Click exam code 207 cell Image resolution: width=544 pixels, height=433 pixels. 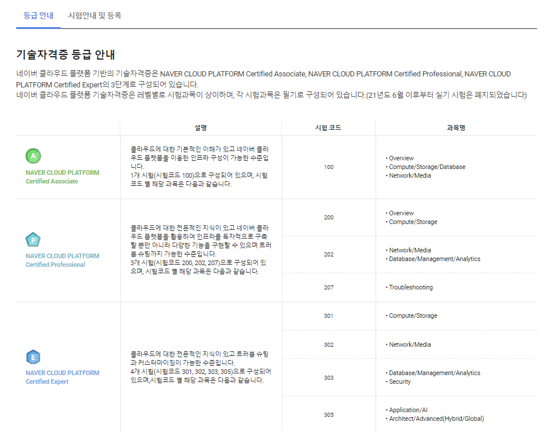pyautogui.click(x=329, y=287)
